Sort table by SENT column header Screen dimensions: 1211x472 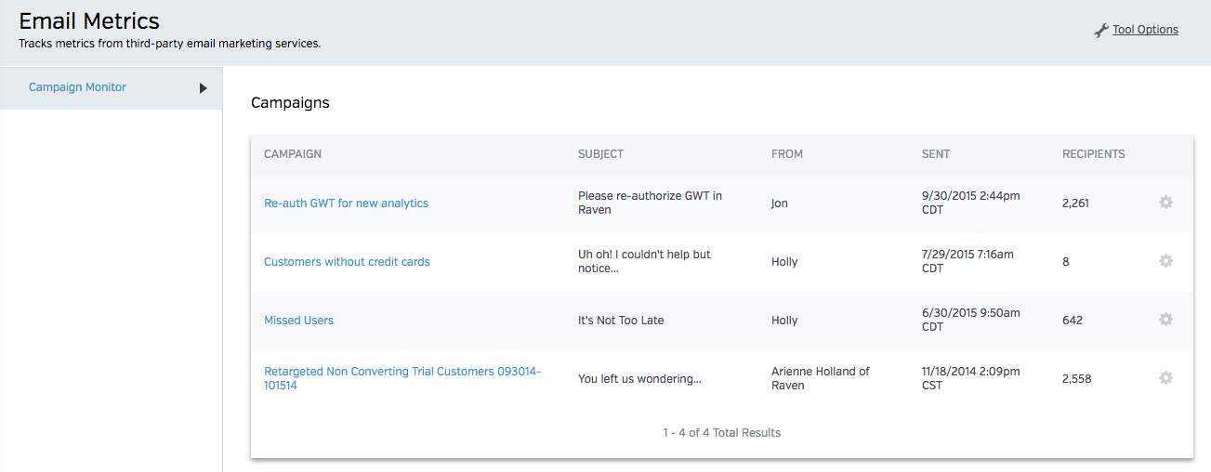pos(935,154)
